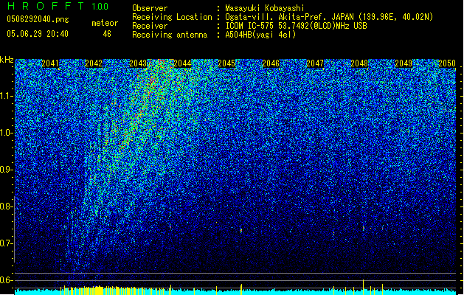Click the 2042 time marker
The image size is (464, 295).
94,63
